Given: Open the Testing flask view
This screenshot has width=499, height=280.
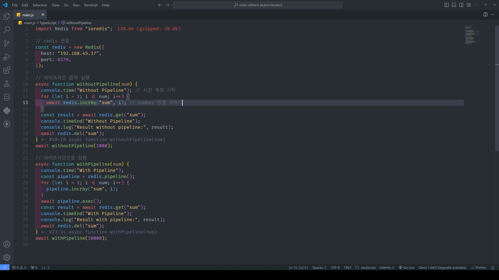Looking at the screenshot, I should (7, 84).
